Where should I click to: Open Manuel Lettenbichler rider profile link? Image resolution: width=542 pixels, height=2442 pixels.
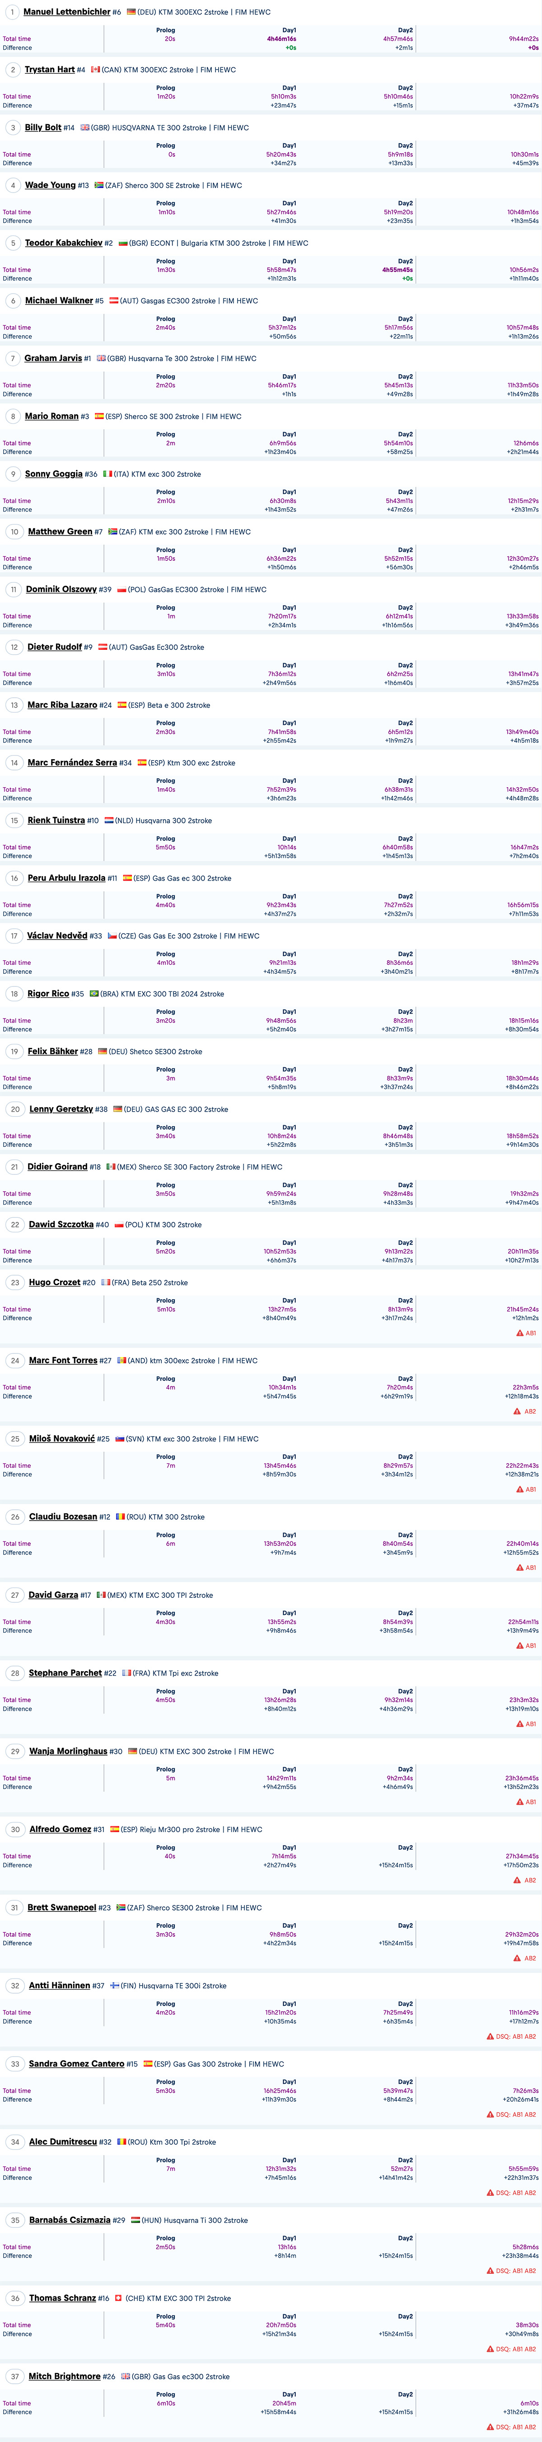point(66,12)
